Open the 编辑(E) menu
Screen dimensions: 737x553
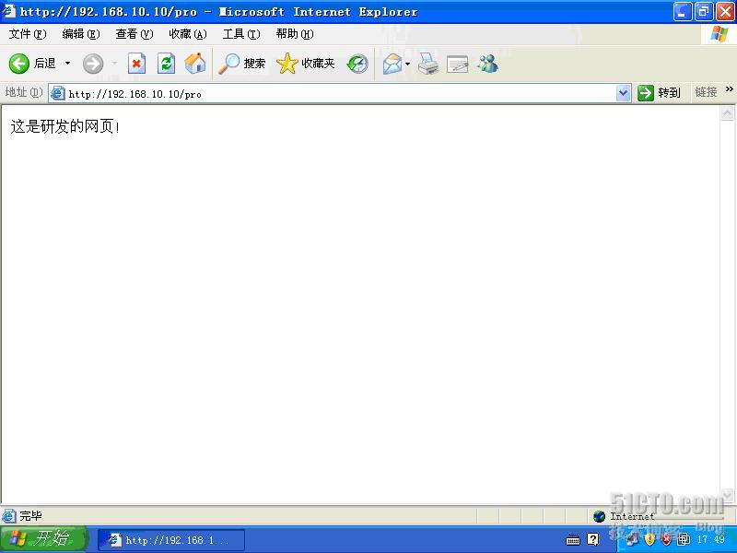[x=81, y=34]
